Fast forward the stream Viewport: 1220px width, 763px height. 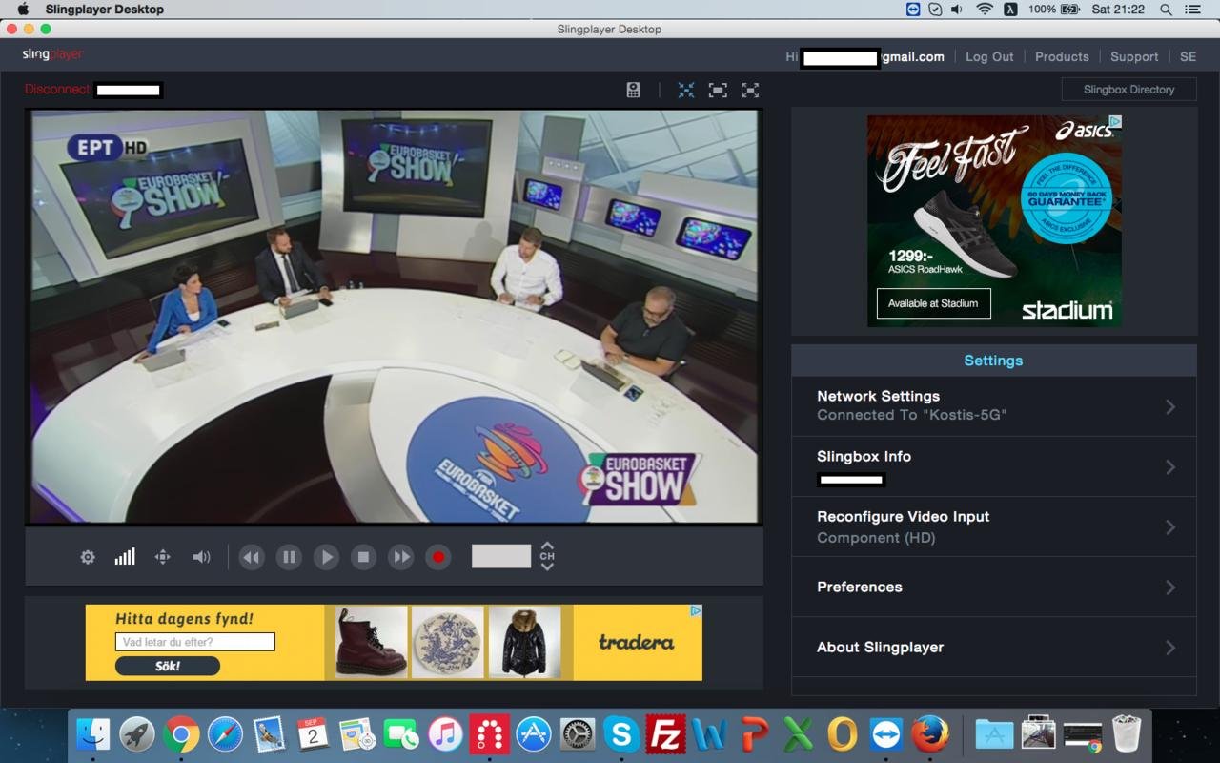click(400, 557)
